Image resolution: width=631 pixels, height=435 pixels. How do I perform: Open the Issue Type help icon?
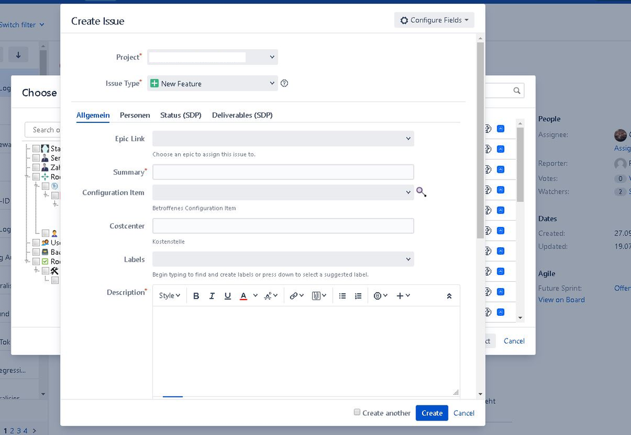tap(284, 83)
